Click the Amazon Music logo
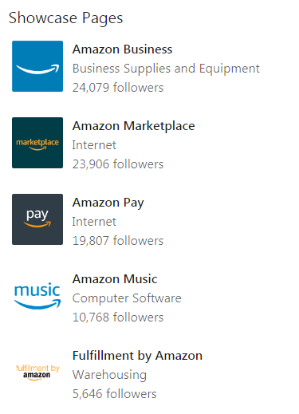299x414 pixels. click(x=37, y=296)
